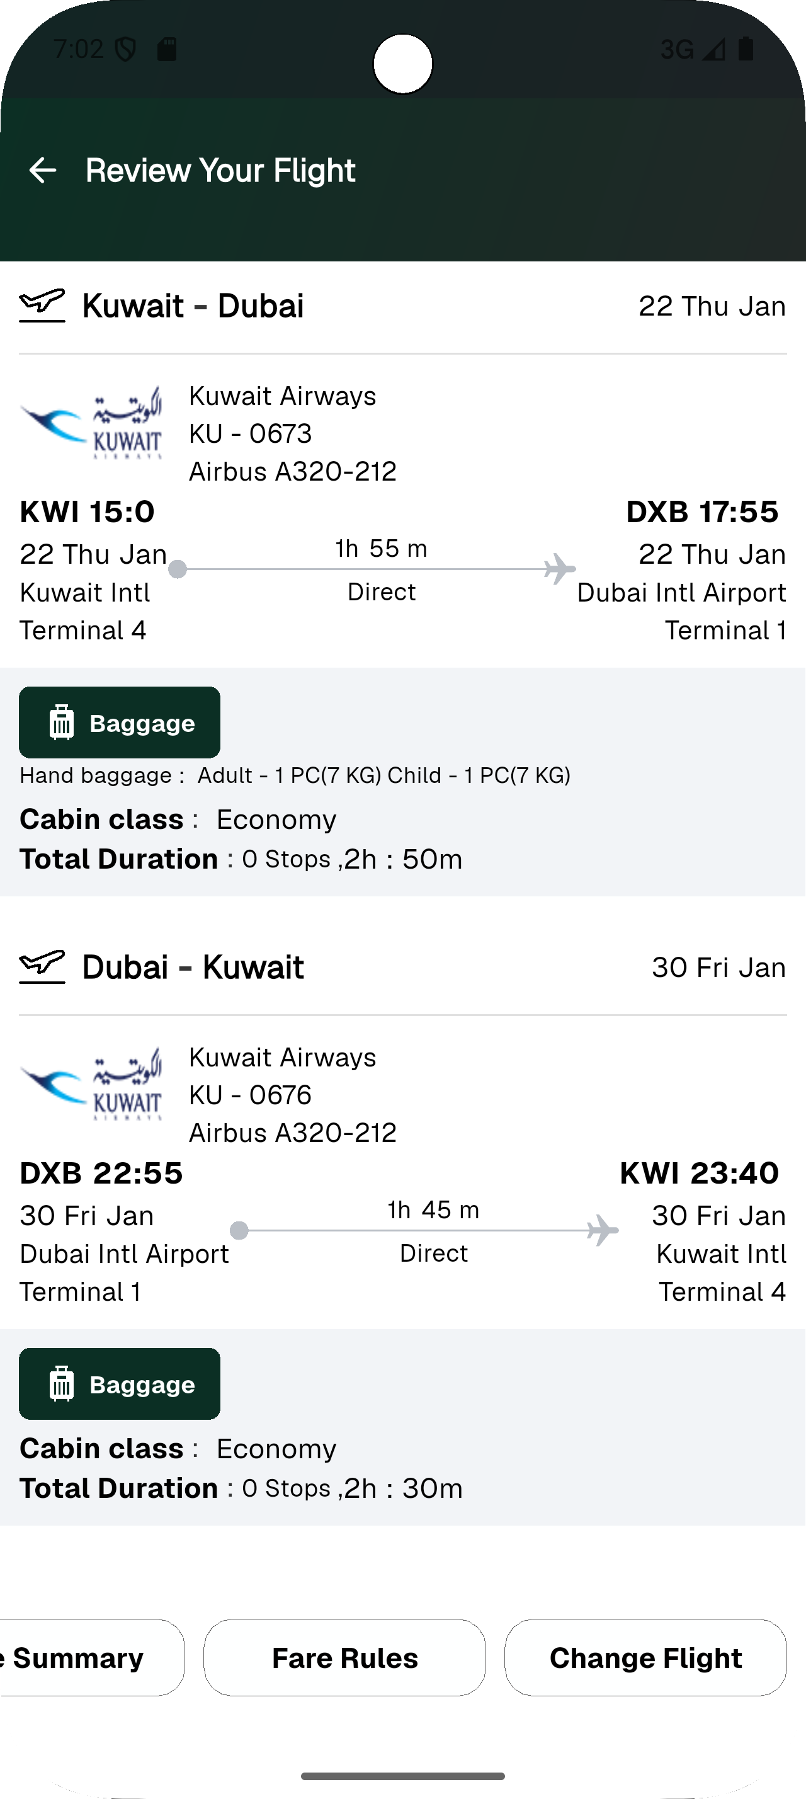Tap the back arrow icon
The width and height of the screenshot is (806, 1799).
[43, 171]
